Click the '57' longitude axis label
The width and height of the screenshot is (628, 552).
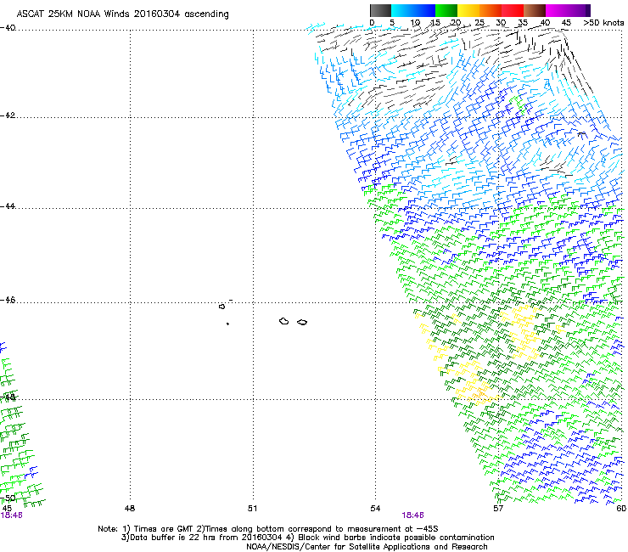[498, 509]
